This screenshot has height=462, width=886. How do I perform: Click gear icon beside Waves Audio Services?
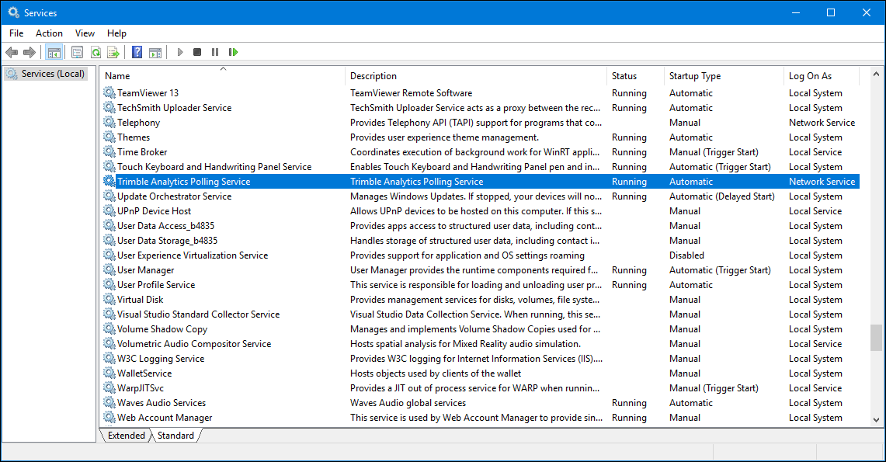pos(109,401)
